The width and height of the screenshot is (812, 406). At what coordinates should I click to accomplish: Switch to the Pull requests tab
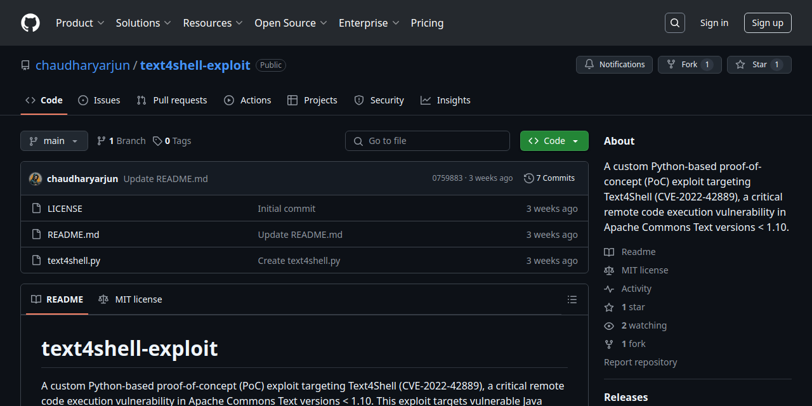pyautogui.click(x=172, y=100)
